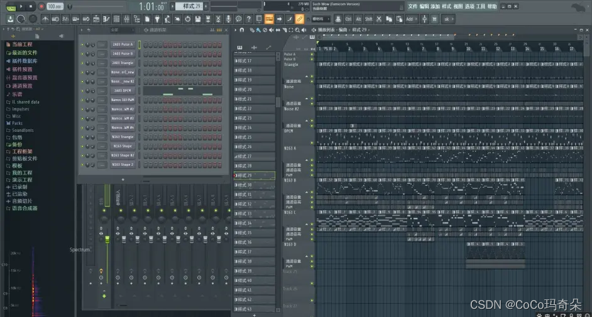Mute the 2A03 DPCM channel LED
592x317 pixels.
coord(82,91)
